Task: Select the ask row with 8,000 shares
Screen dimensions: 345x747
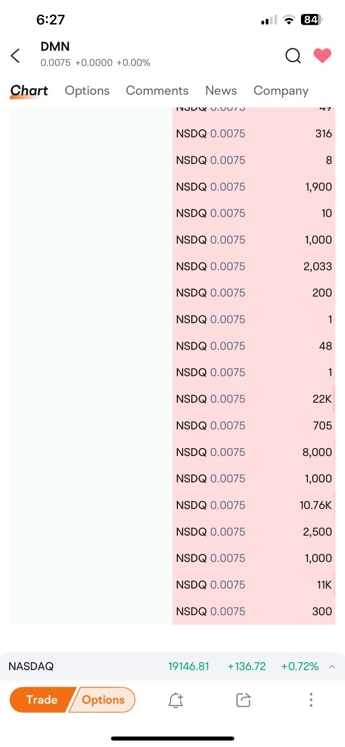Action: click(x=254, y=452)
